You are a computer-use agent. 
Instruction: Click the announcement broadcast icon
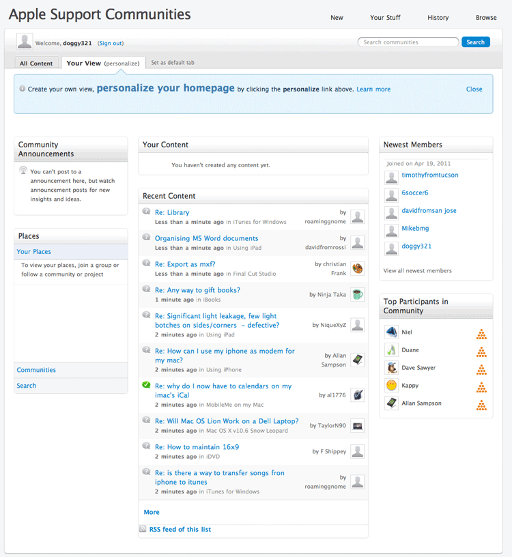click(23, 171)
